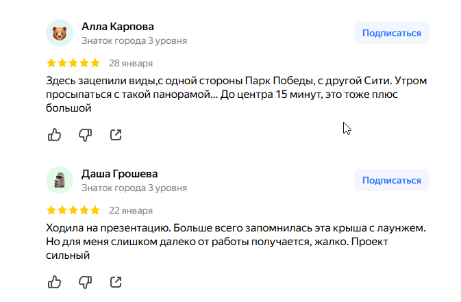Image resolution: width=461 pixels, height=302 pixels.
Task: Click the star rating on Даша Грошева's review
Action: click(x=73, y=210)
